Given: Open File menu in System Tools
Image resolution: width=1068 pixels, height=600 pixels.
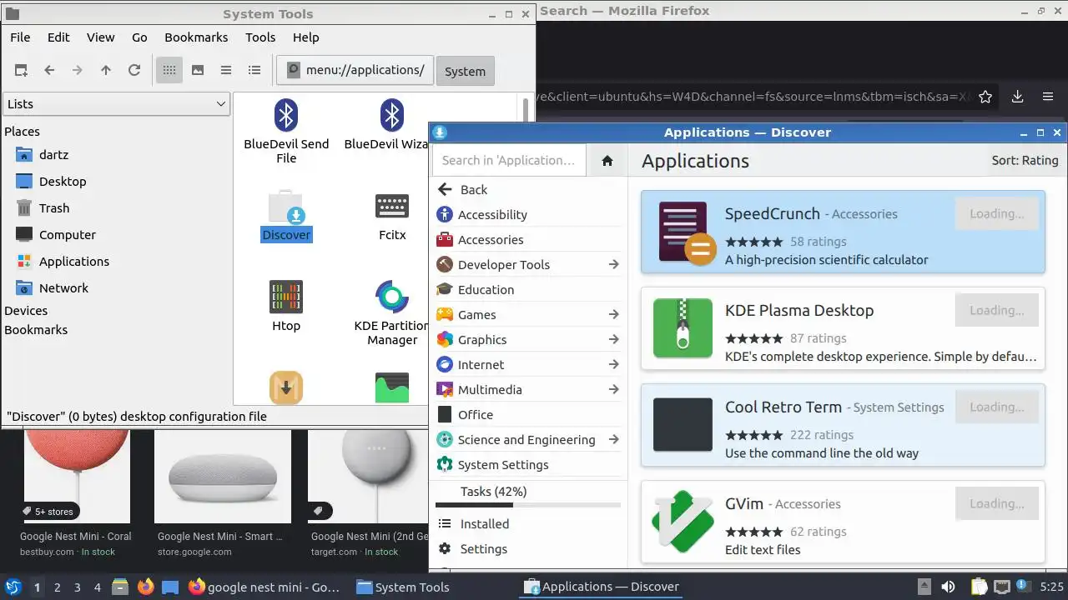Looking at the screenshot, I should pos(20,37).
